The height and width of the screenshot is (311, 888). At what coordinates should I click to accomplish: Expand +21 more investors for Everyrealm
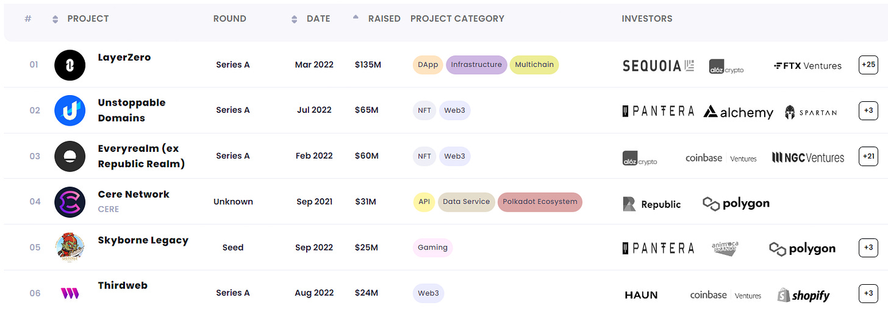pyautogui.click(x=868, y=156)
